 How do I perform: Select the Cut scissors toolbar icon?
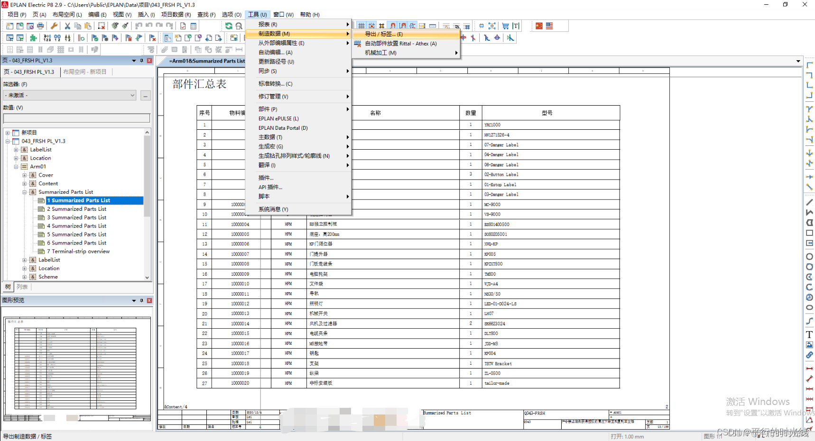tap(67, 26)
